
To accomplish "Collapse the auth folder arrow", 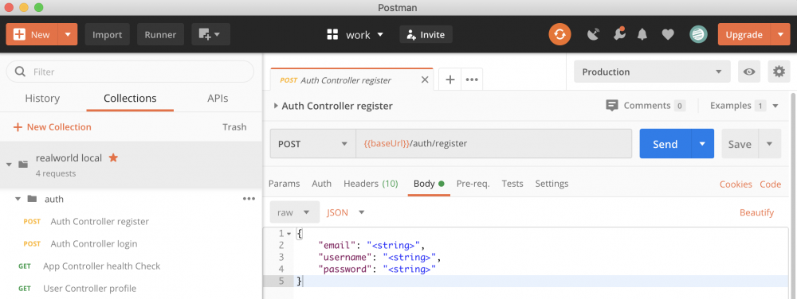I will pos(18,199).
